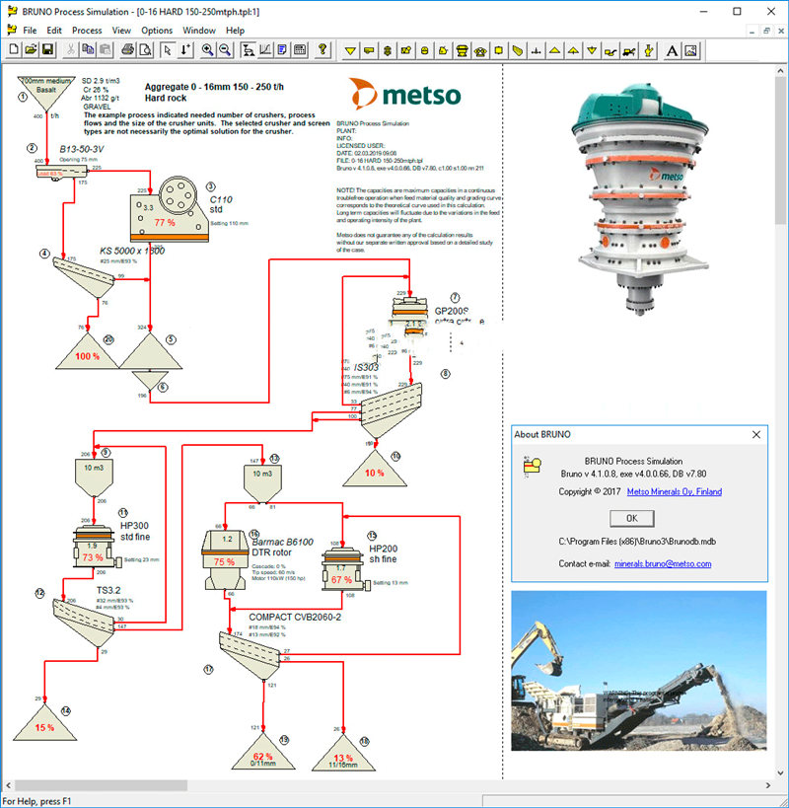This screenshot has width=789, height=808.
Task: Open the Help menu
Action: (x=235, y=31)
